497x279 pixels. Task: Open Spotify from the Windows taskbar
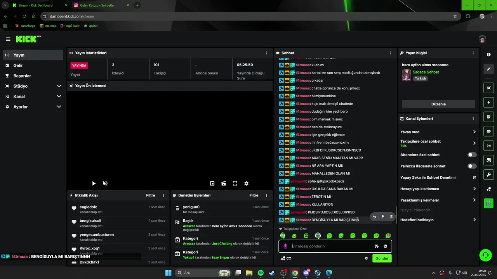(261, 273)
